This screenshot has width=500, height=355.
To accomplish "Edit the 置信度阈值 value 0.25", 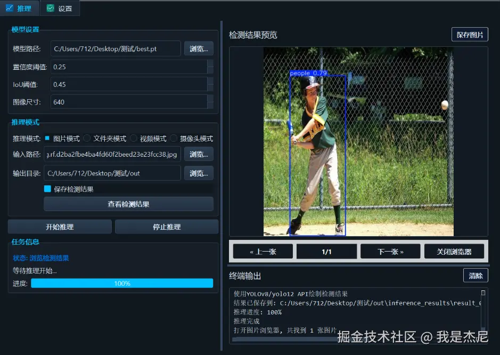I will 129,67.
